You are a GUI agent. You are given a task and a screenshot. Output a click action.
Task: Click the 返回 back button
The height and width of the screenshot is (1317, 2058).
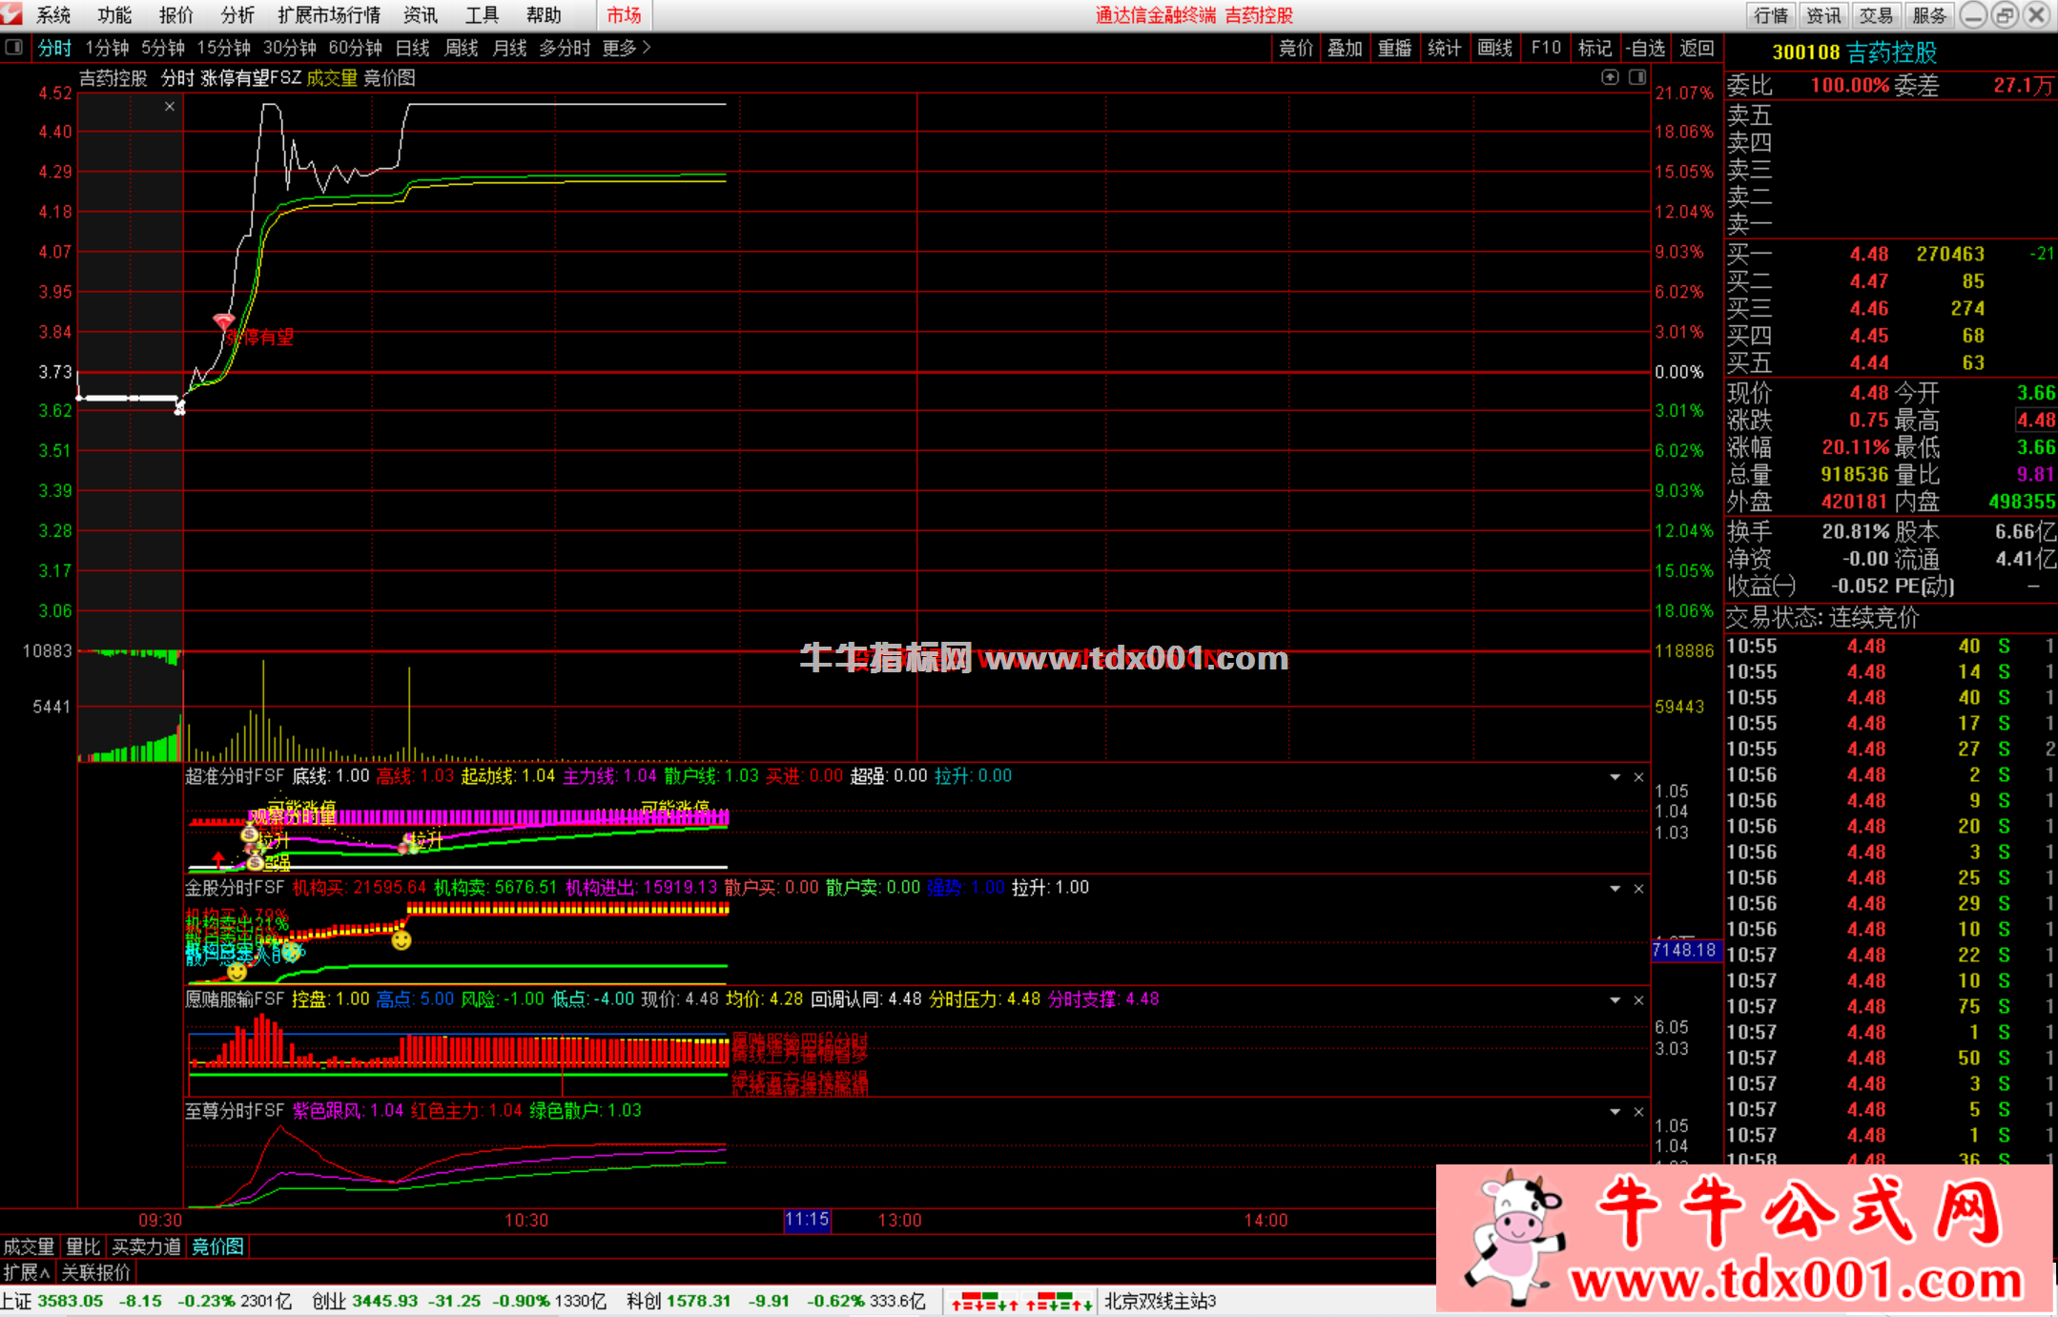[x=1697, y=48]
